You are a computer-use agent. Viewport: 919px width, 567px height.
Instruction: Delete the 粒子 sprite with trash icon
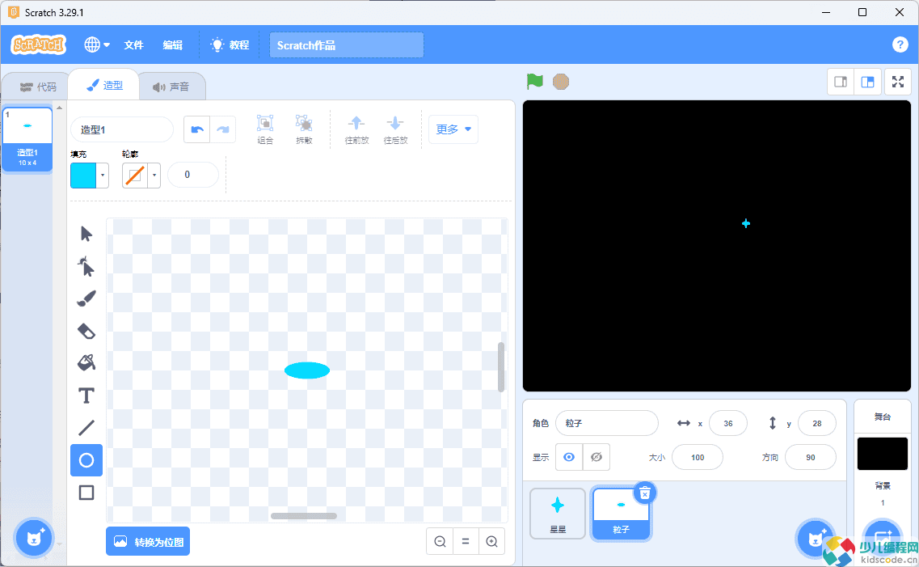pyautogui.click(x=644, y=493)
